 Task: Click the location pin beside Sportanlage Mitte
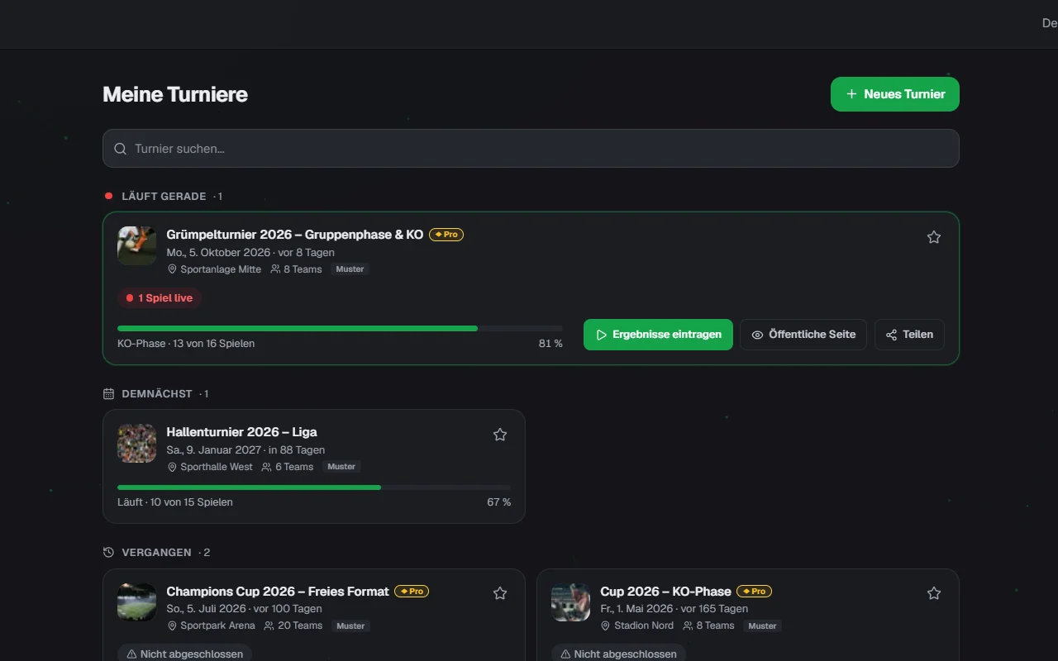(173, 269)
